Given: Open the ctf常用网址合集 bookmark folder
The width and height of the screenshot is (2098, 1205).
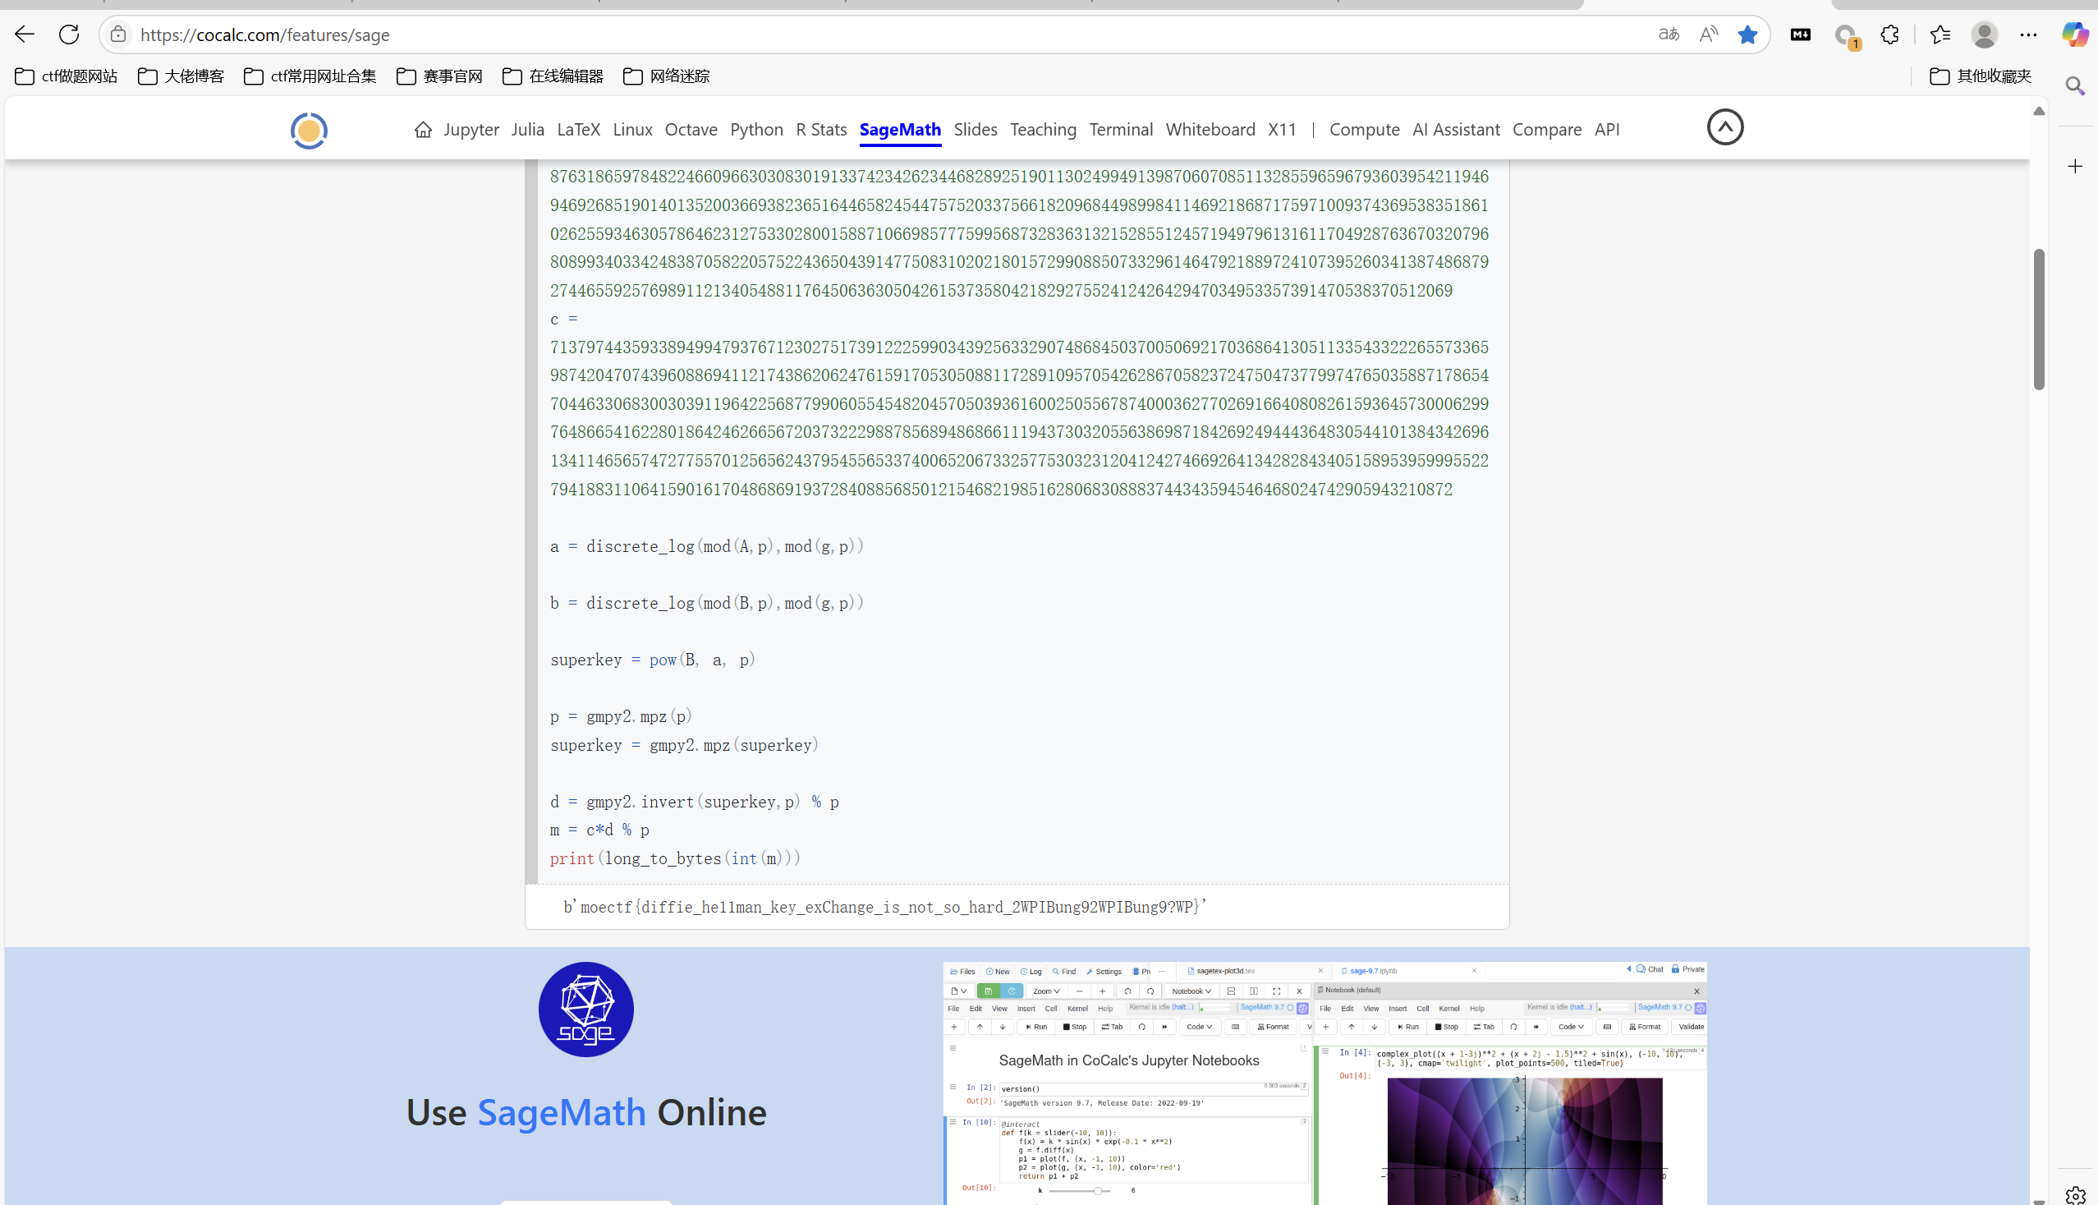Looking at the screenshot, I should pos(310,76).
